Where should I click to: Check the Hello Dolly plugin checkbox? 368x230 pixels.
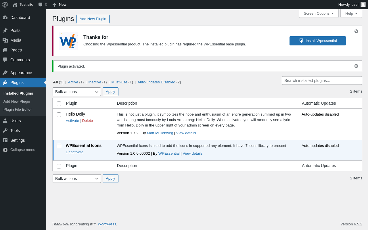[59, 115]
